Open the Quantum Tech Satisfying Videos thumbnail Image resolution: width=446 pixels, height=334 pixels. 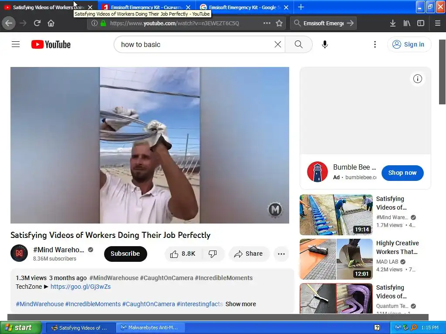[336, 298]
